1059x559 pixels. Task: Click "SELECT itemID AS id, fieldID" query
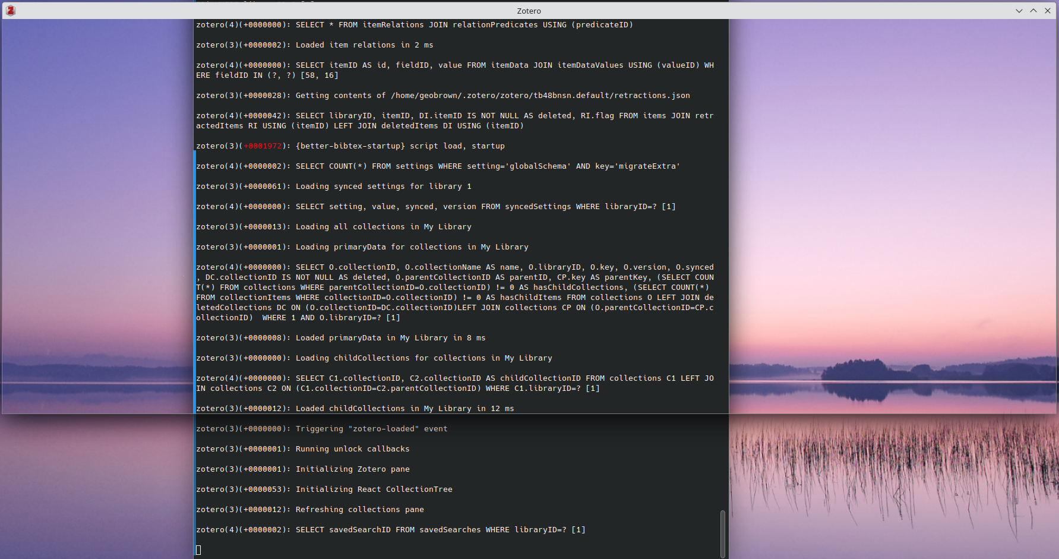click(455, 70)
